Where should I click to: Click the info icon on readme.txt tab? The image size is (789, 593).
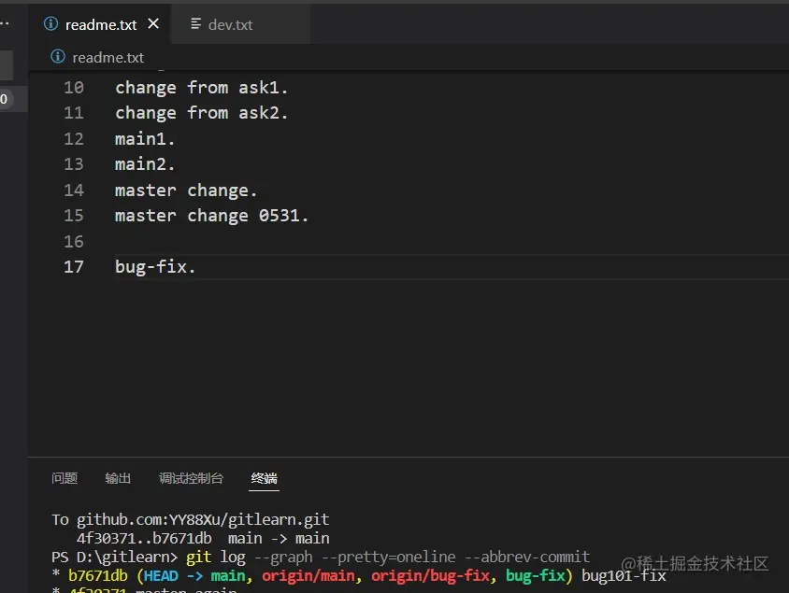[x=50, y=23]
